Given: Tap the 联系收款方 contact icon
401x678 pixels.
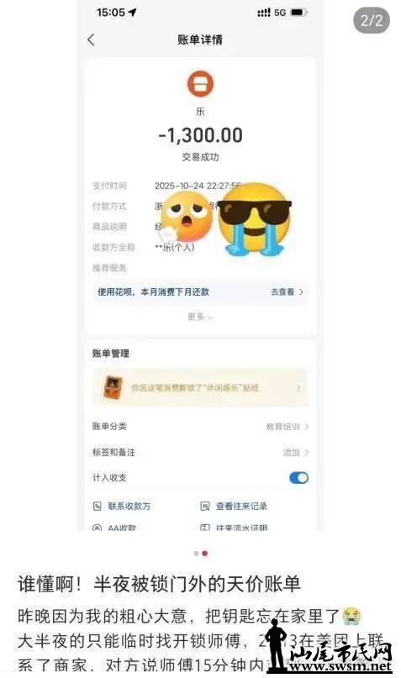Looking at the screenshot, I should point(98,506).
